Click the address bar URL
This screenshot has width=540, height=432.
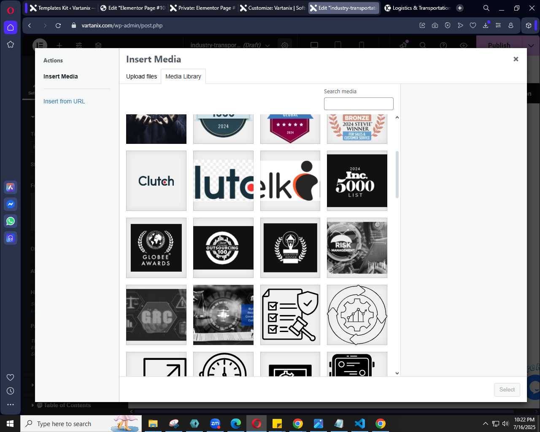click(x=122, y=25)
